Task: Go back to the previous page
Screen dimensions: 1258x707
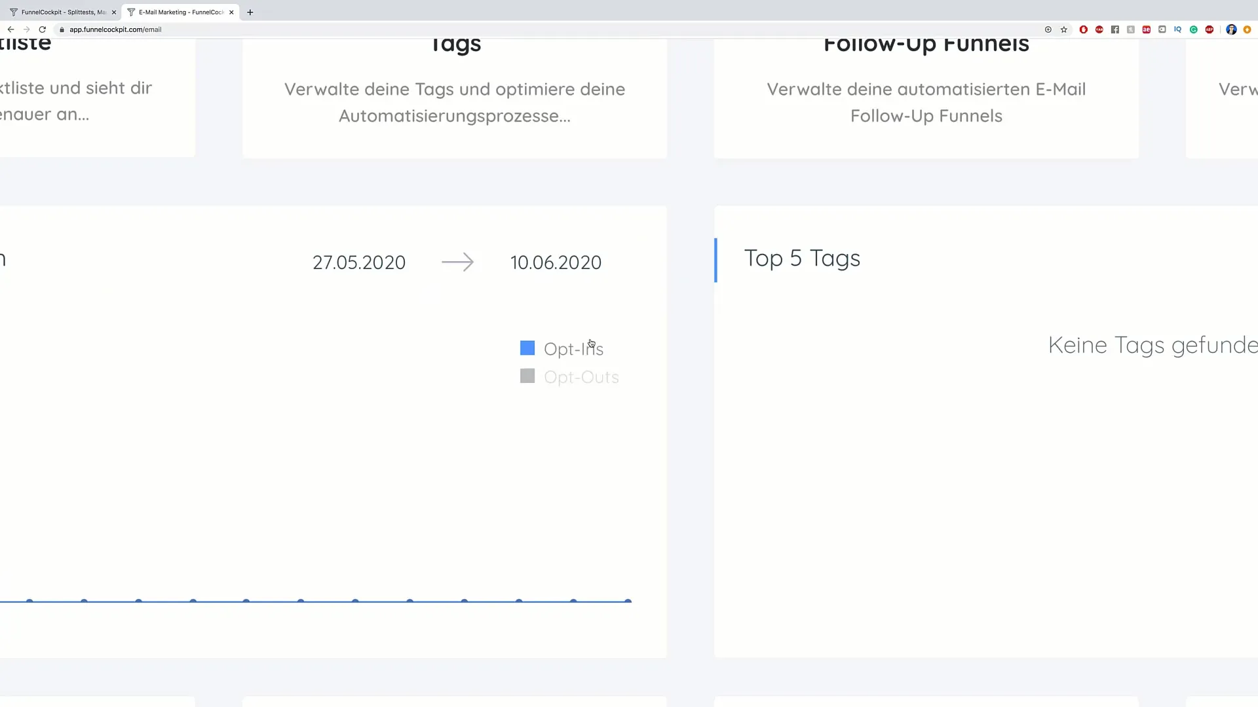Action: pyautogui.click(x=10, y=29)
